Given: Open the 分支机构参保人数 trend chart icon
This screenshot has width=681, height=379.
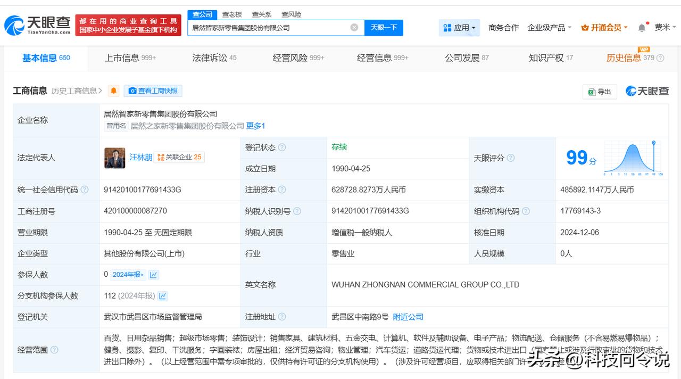Looking at the screenshot, I should tap(163, 296).
